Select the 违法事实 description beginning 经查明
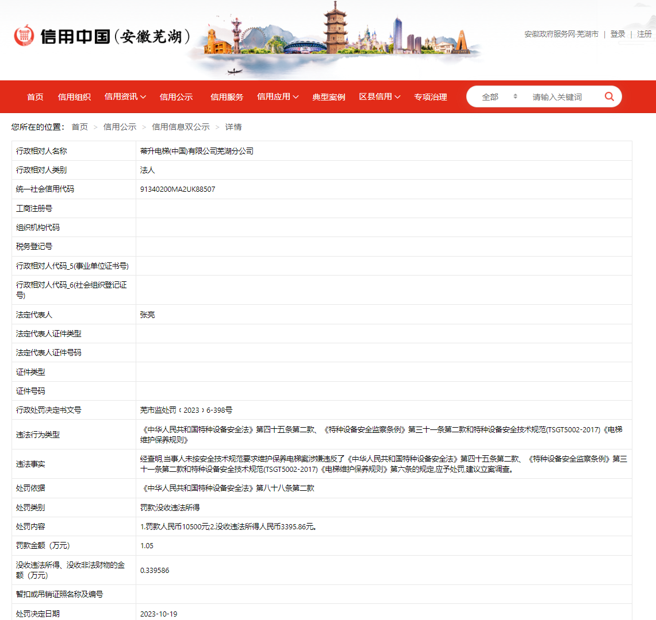Screen dimensions: 656x620 (x=383, y=464)
